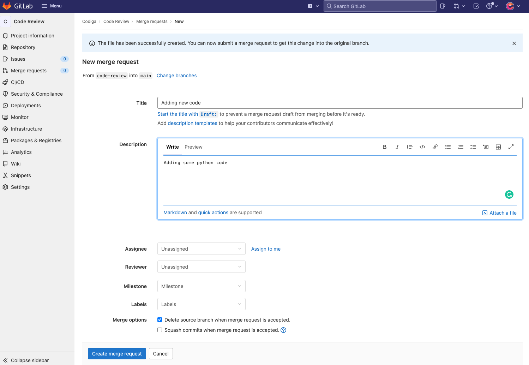Click inside the description text area

pyautogui.click(x=340, y=180)
